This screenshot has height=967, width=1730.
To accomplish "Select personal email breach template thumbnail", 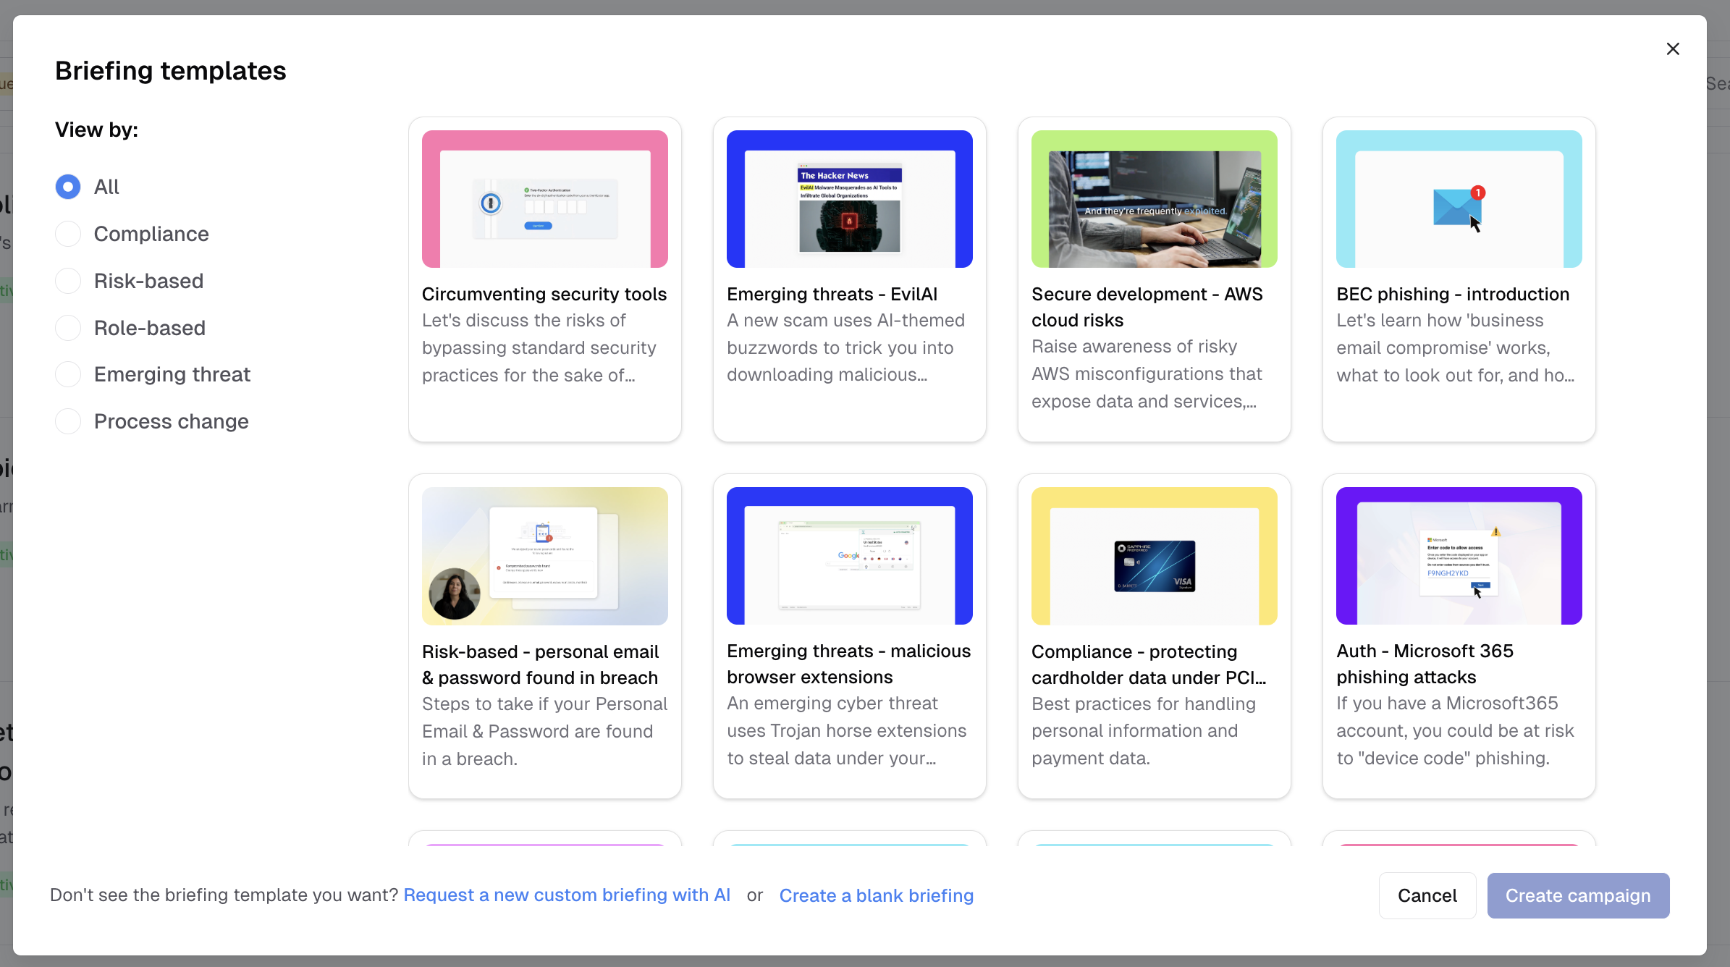I will [x=545, y=556].
